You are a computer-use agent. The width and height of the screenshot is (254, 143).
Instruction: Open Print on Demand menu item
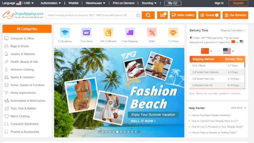pyautogui.click(x=124, y=3)
